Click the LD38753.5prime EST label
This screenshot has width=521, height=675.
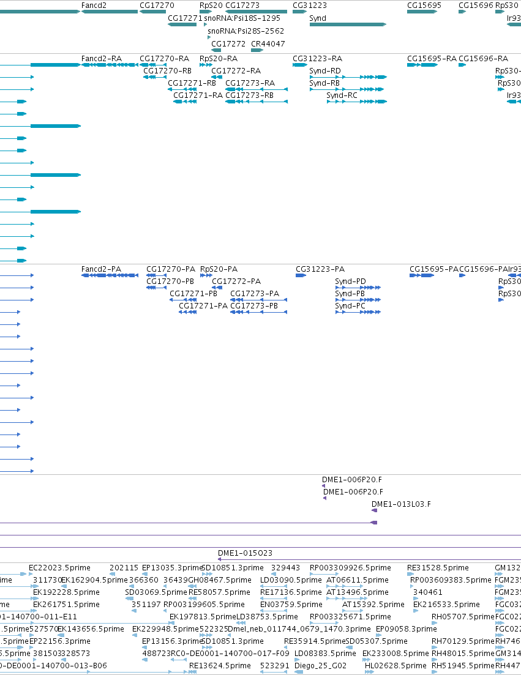[267, 617]
